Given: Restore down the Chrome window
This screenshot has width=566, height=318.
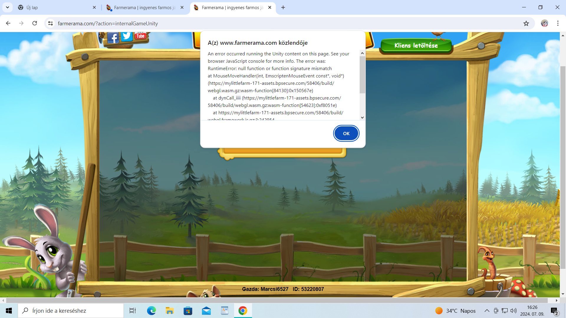Looking at the screenshot, I should pos(540,7).
